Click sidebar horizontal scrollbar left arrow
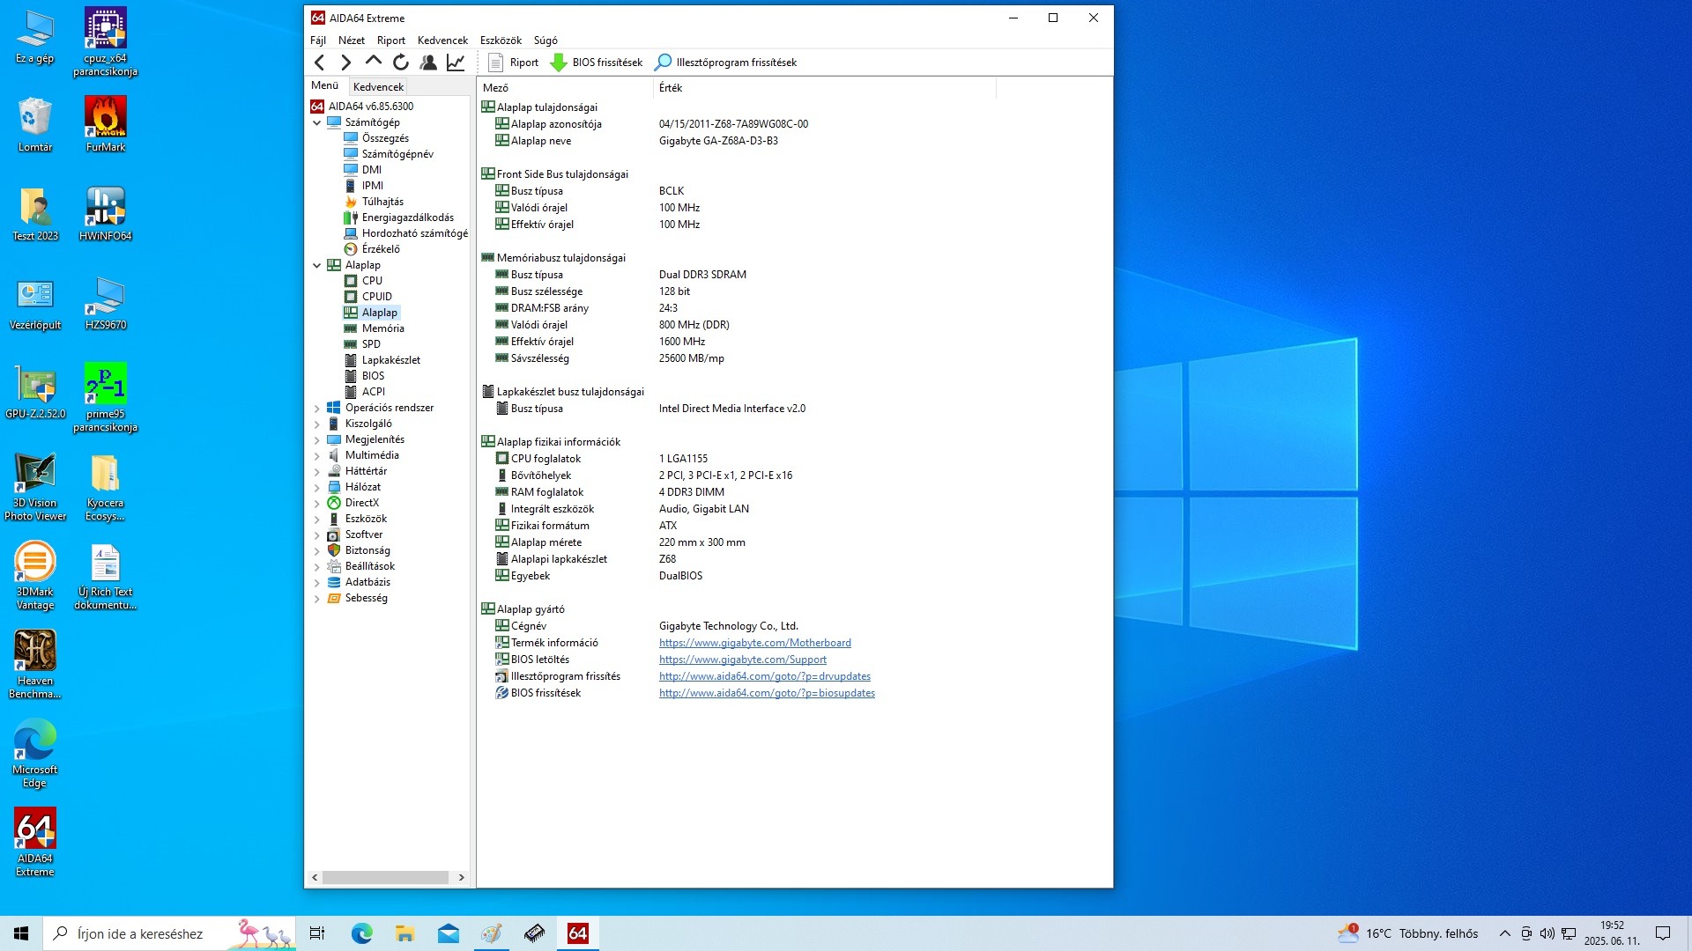 click(x=315, y=878)
